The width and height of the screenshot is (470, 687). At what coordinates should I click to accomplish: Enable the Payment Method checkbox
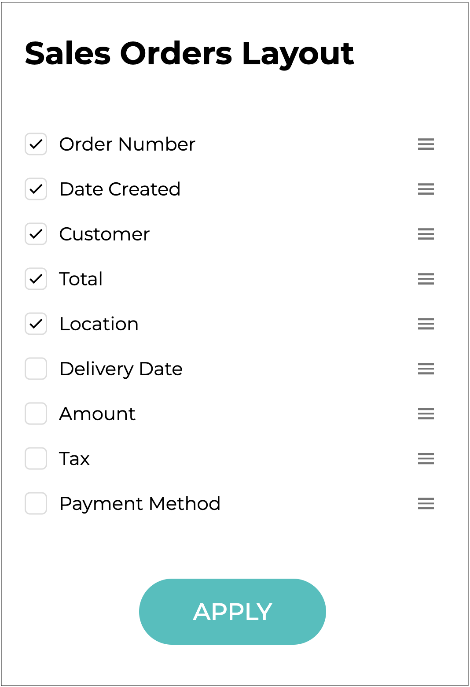click(36, 503)
